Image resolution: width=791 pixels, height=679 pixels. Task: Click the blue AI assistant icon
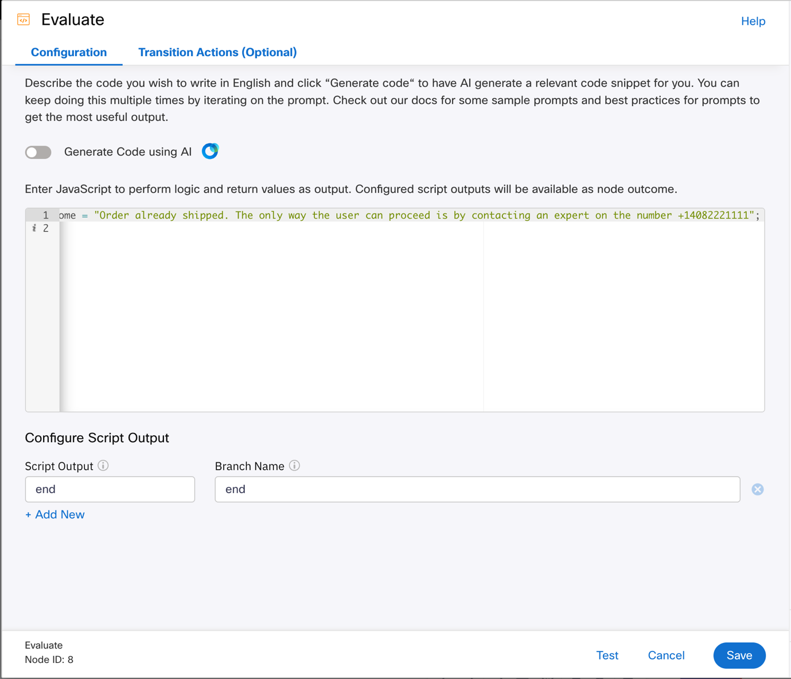point(210,151)
